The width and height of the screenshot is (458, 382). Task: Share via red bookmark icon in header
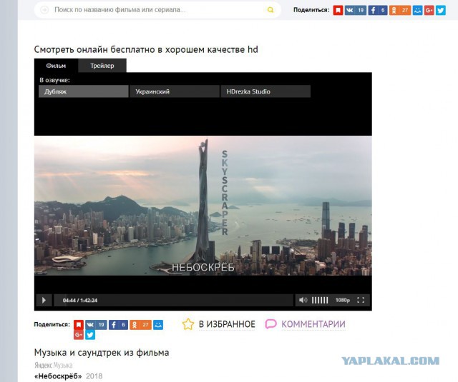(338, 10)
